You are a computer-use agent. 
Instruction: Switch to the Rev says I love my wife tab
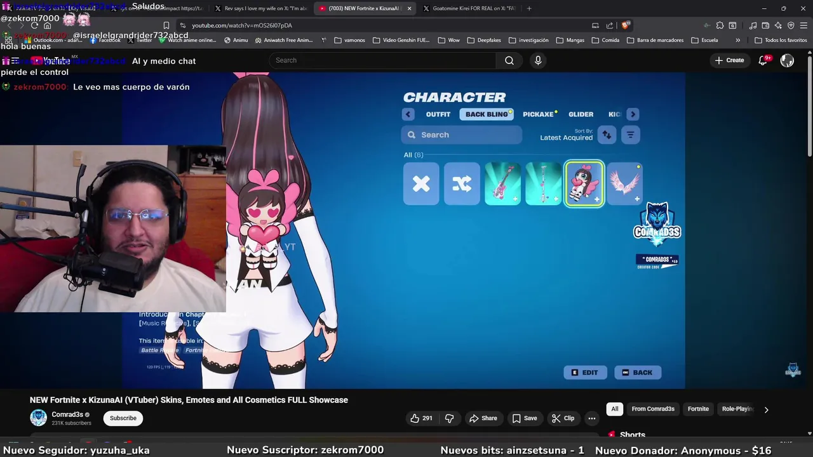pyautogui.click(x=260, y=8)
